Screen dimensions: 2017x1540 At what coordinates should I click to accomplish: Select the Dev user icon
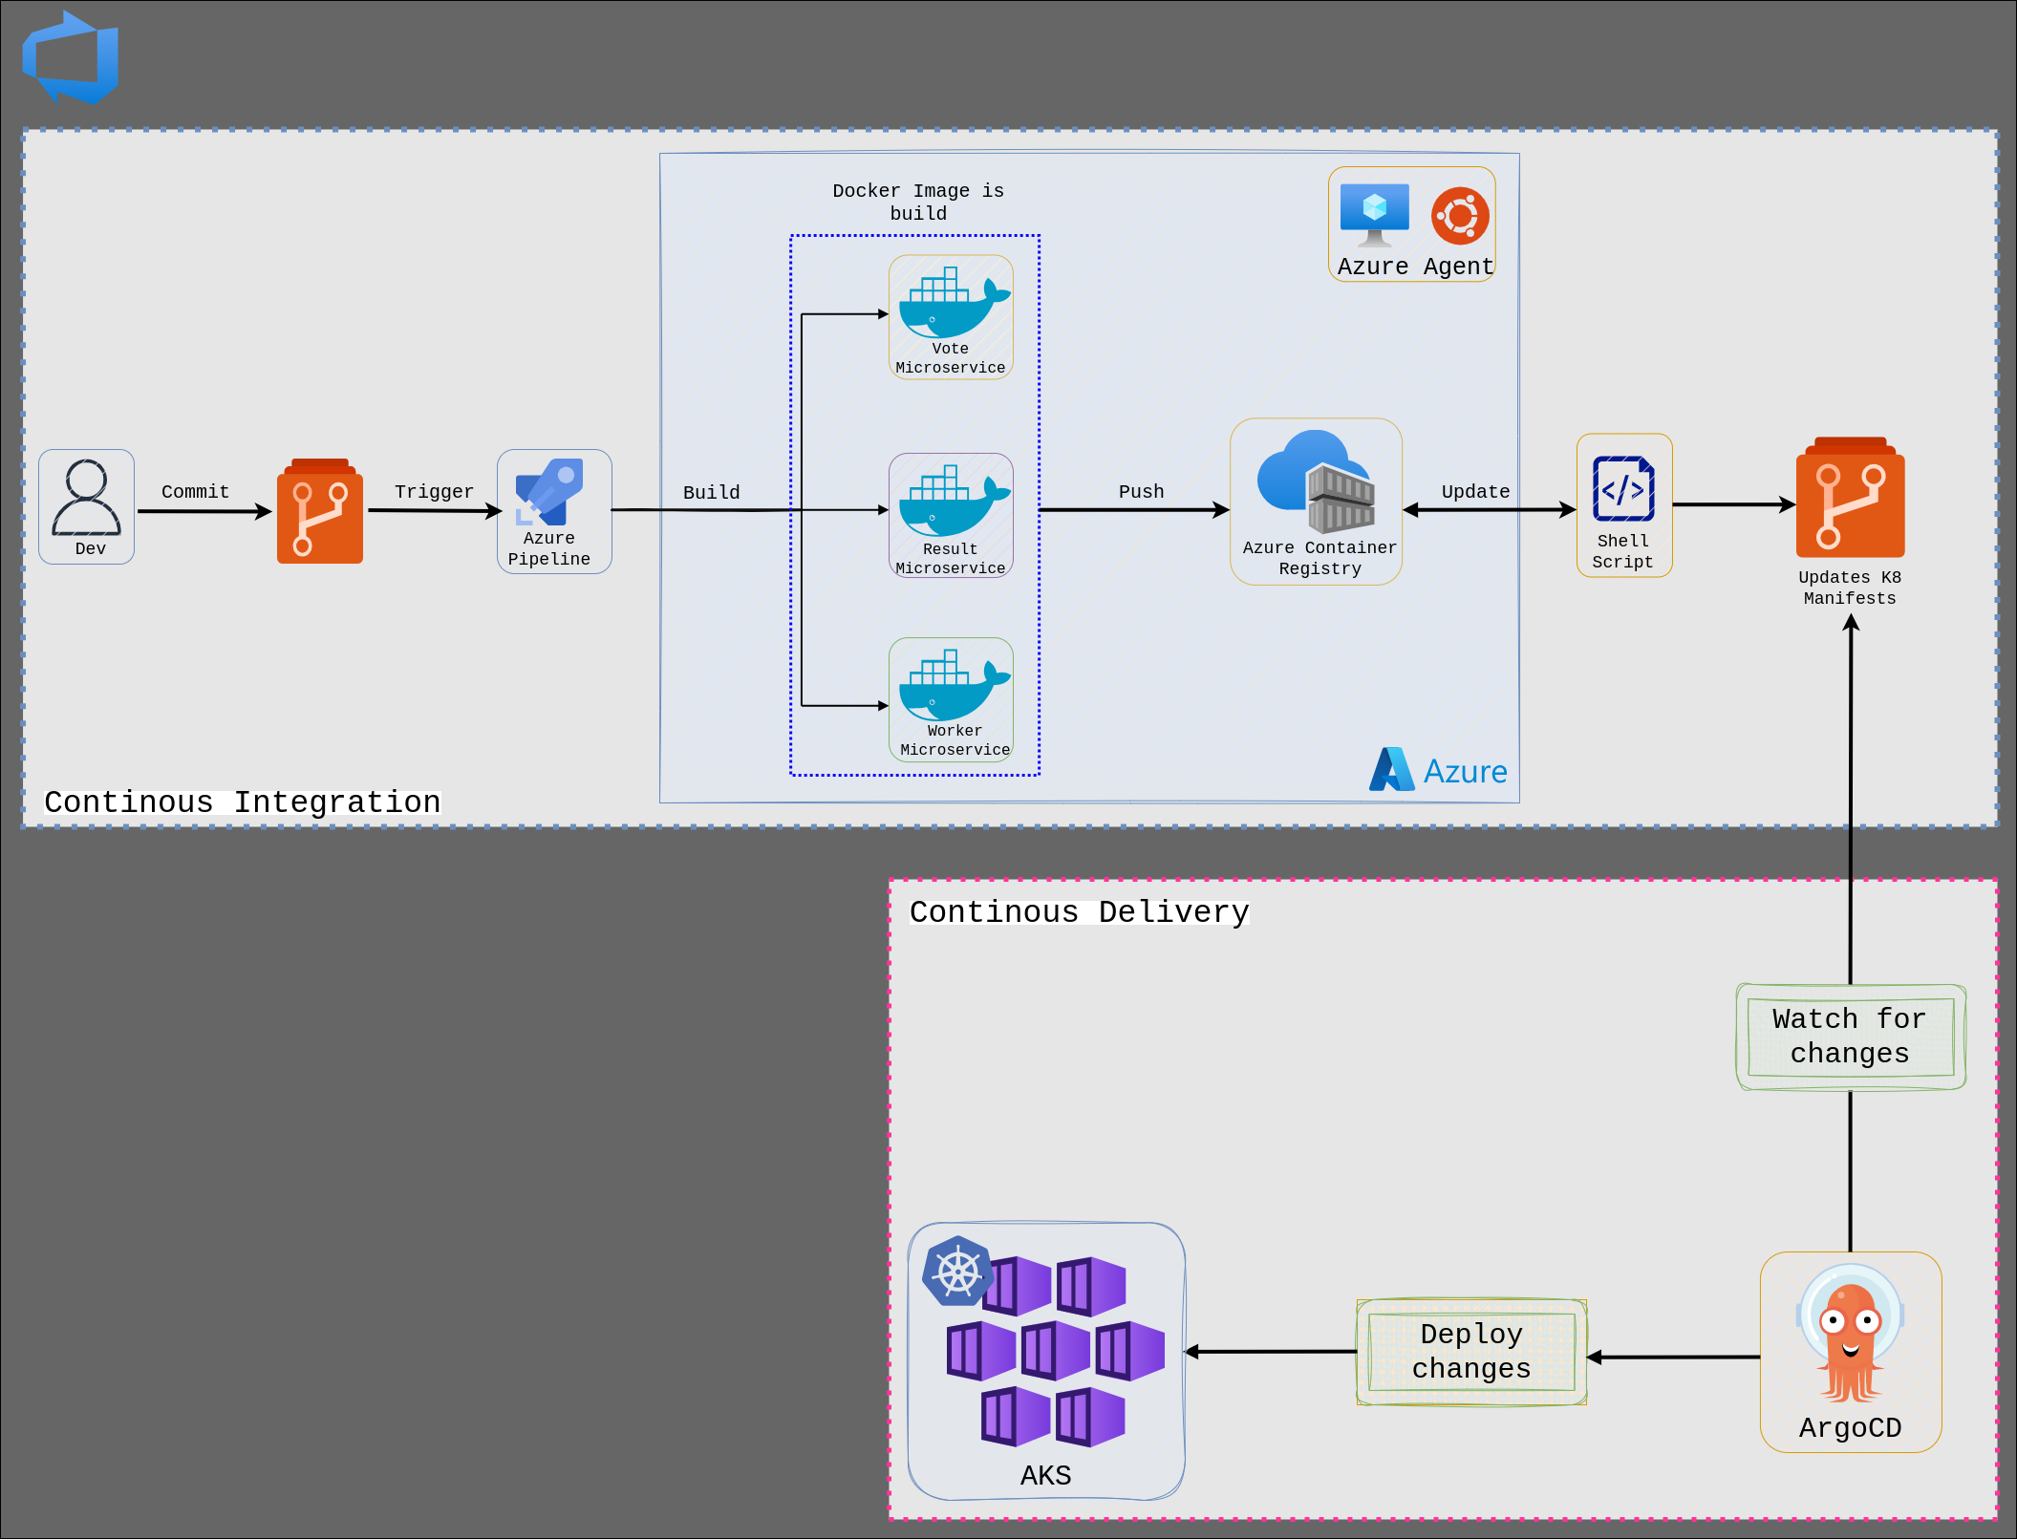(86, 498)
